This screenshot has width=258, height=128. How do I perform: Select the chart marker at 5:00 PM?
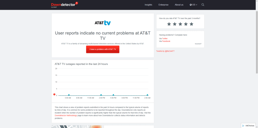pos(113,95)
